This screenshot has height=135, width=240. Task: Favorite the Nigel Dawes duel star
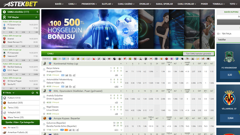(x=44, y=114)
